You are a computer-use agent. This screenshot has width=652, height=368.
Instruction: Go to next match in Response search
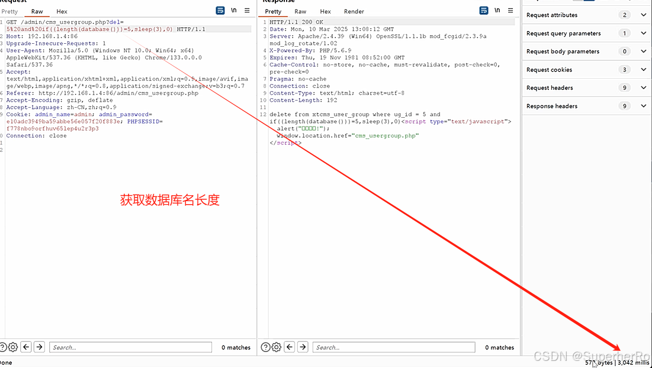[303, 347]
